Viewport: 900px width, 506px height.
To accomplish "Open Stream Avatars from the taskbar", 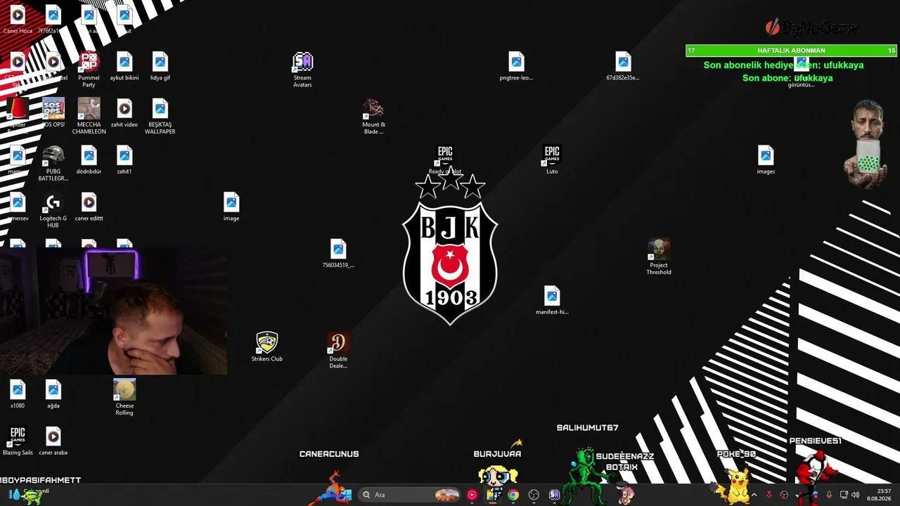I will point(554,495).
